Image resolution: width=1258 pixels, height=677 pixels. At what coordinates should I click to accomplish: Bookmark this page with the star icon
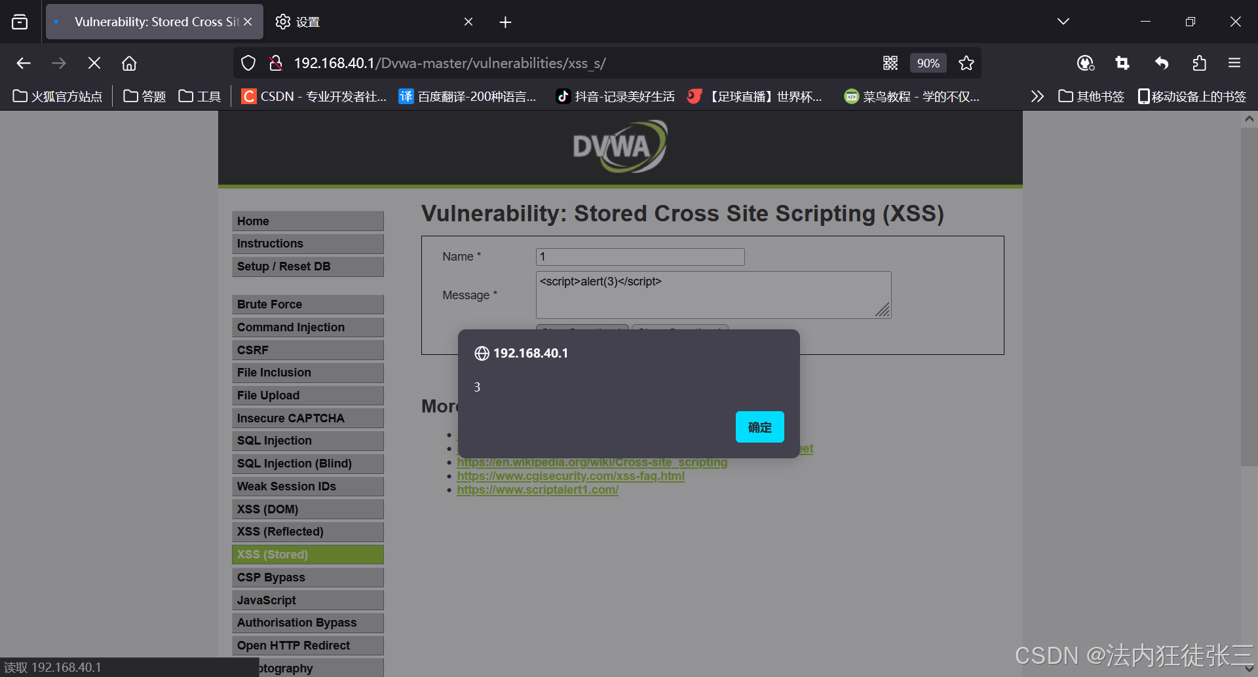coord(967,63)
